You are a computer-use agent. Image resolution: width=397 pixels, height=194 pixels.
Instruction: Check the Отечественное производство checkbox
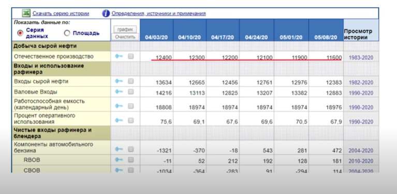[x=130, y=56]
